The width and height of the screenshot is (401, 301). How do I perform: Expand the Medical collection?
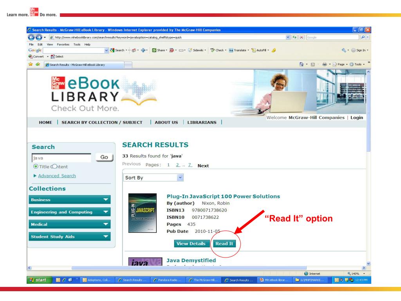coord(70,224)
